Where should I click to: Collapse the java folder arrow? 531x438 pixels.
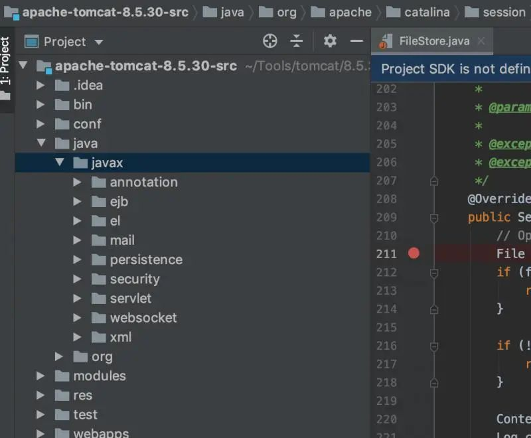point(41,143)
